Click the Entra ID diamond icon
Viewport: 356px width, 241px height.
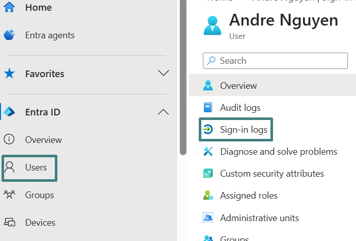9,112
